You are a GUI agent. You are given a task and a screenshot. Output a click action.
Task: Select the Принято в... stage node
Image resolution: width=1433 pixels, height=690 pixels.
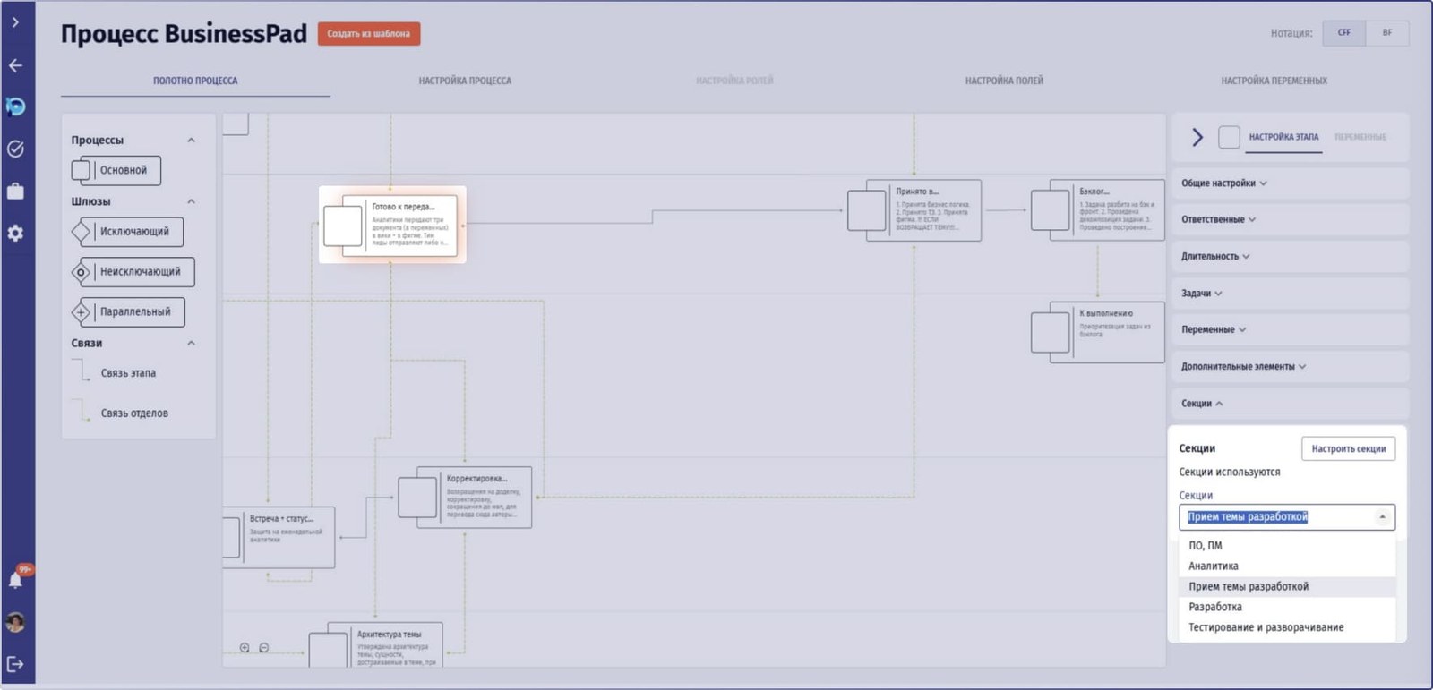pyautogui.click(x=914, y=210)
